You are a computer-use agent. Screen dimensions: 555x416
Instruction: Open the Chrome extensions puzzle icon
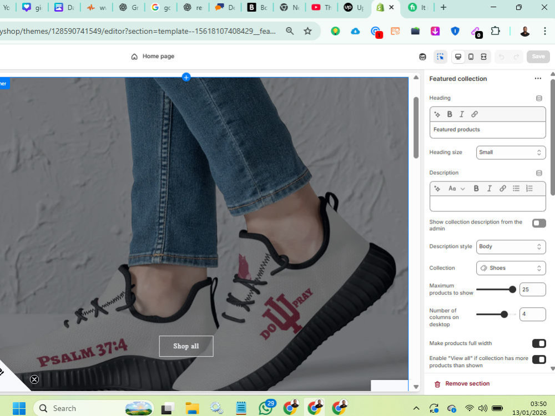(x=495, y=31)
